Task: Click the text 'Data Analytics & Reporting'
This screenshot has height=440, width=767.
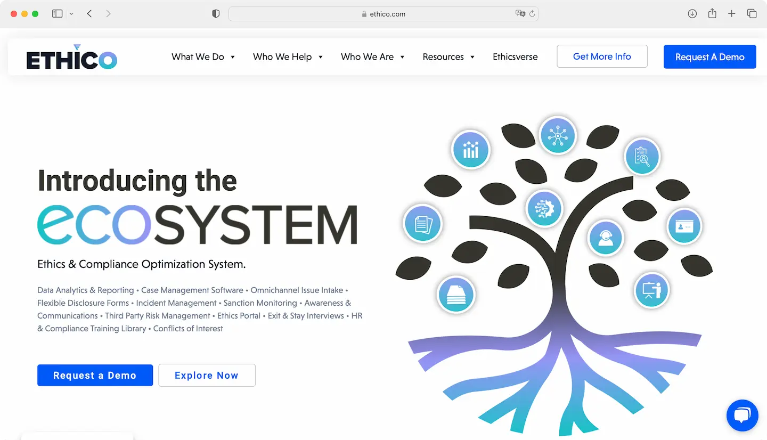Action: pyautogui.click(x=86, y=290)
